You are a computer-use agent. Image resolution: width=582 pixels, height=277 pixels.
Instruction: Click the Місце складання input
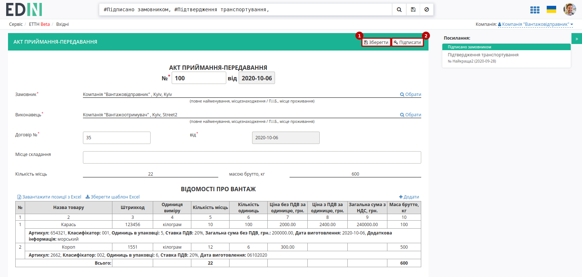pos(252,157)
